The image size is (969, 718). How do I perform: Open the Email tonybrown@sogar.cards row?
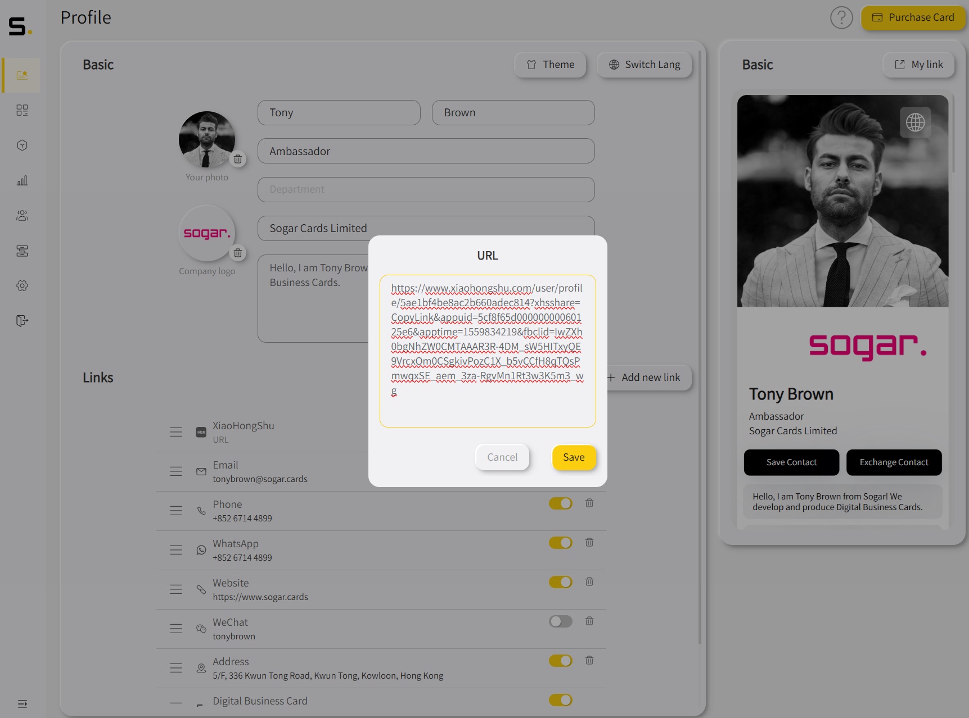pos(262,472)
